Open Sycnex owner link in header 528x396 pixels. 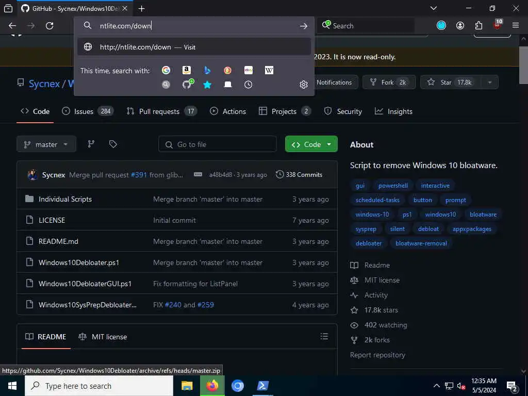(44, 84)
